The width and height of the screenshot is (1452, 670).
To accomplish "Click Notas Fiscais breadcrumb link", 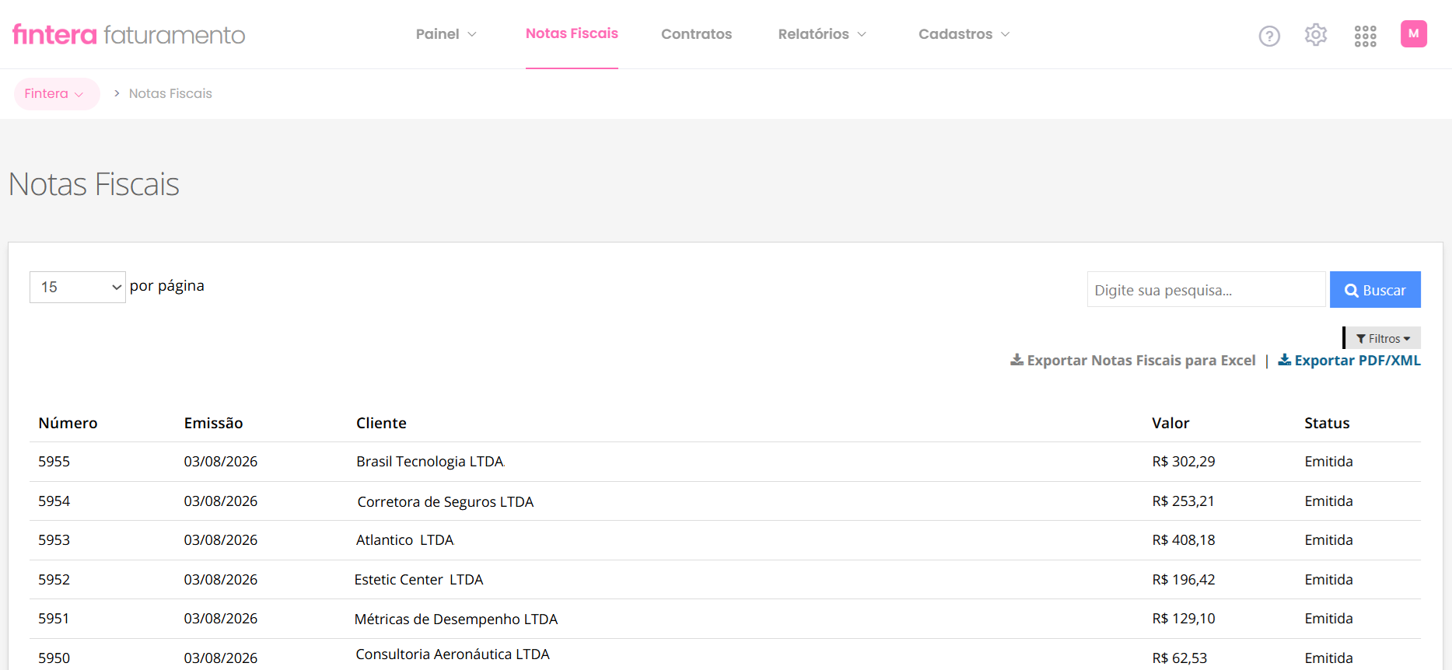I will [x=170, y=93].
